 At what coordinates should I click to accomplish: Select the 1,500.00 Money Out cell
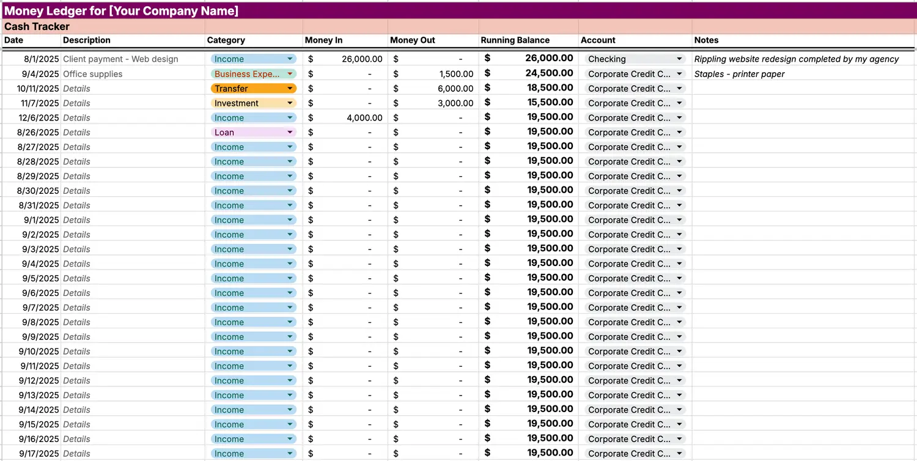[433, 74]
